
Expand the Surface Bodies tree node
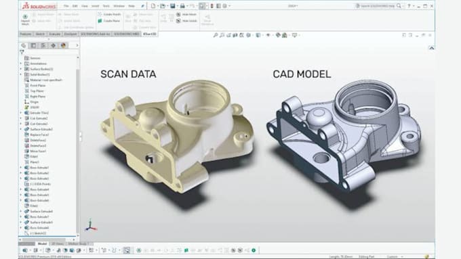pyautogui.click(x=21, y=69)
